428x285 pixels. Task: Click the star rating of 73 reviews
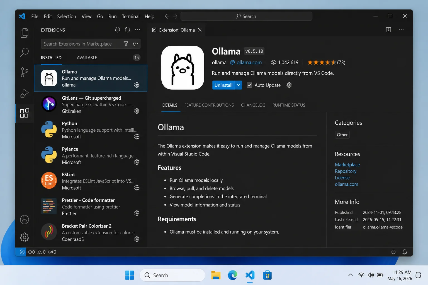tap(326, 63)
